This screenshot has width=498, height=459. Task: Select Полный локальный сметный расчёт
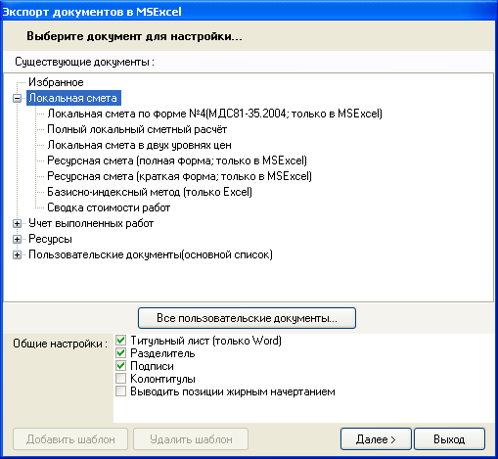click(x=137, y=129)
